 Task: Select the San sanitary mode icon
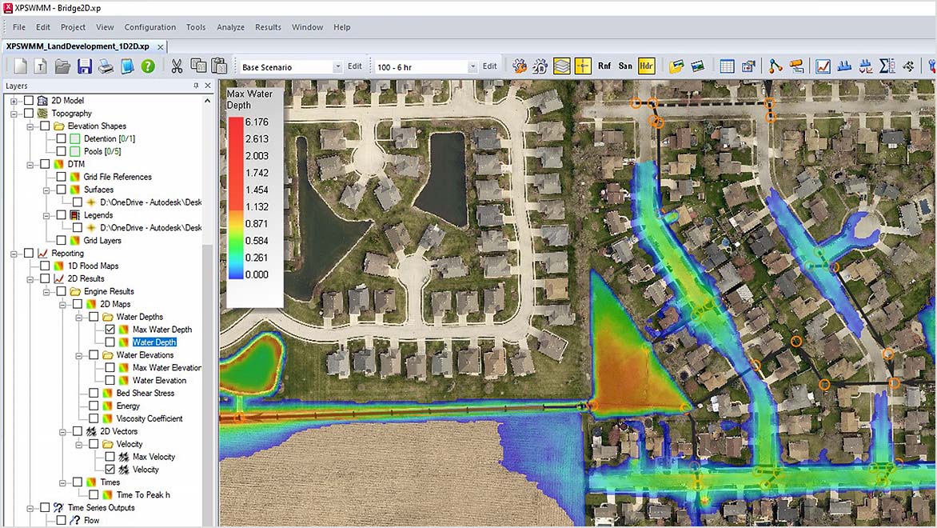pos(625,66)
